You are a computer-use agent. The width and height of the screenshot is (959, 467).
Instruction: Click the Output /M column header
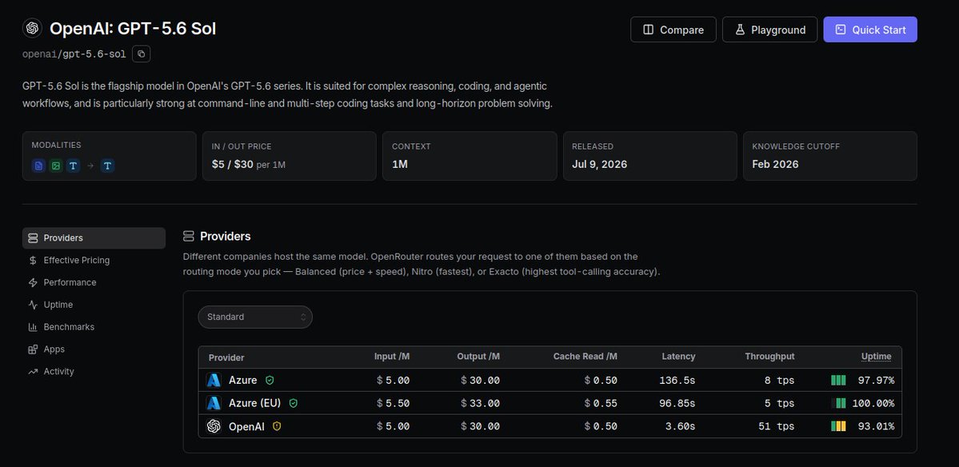(478, 357)
